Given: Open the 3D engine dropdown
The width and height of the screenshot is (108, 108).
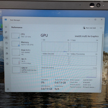Looking at the screenshot, I should [43, 40].
